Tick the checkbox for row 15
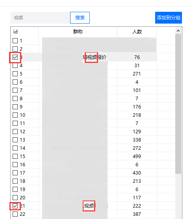 (x=15, y=156)
